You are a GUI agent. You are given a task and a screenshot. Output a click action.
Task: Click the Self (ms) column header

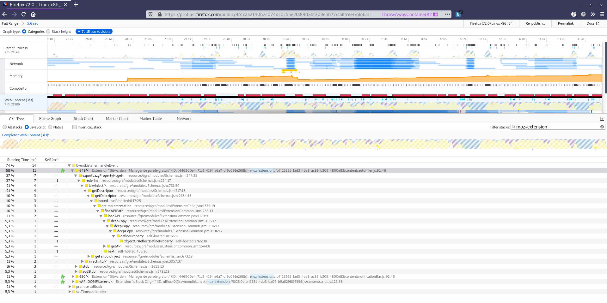[x=52, y=160]
